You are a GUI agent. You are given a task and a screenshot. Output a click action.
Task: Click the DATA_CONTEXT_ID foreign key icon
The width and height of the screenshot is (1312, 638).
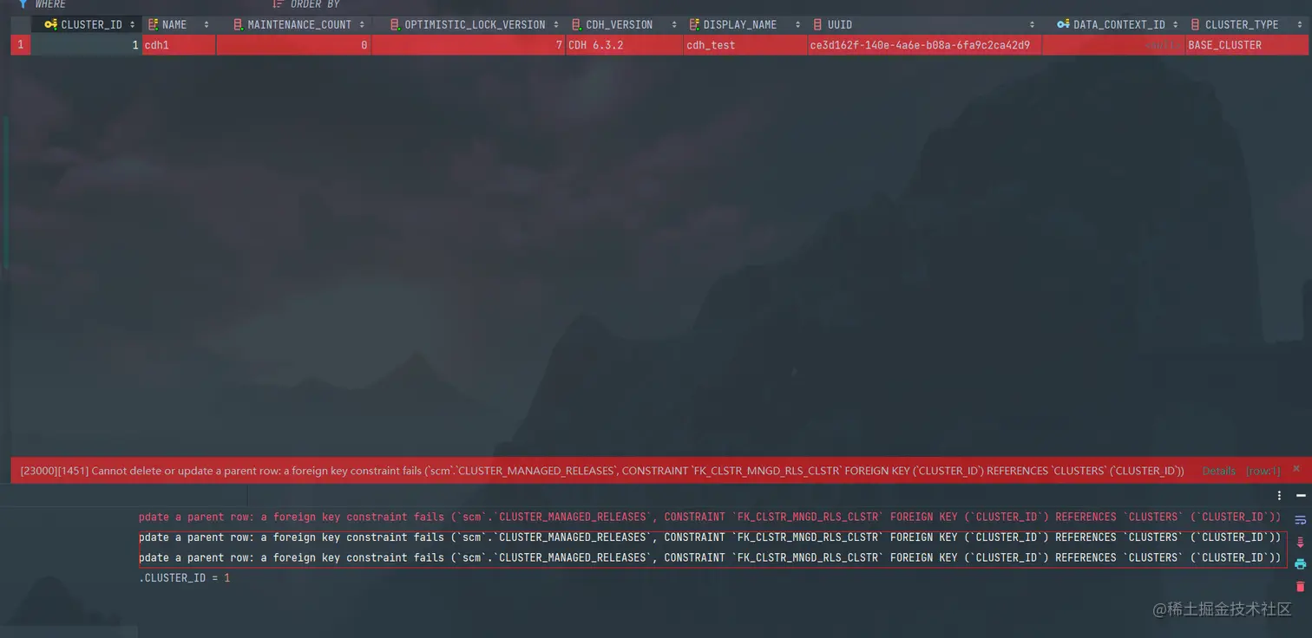pos(1063,24)
